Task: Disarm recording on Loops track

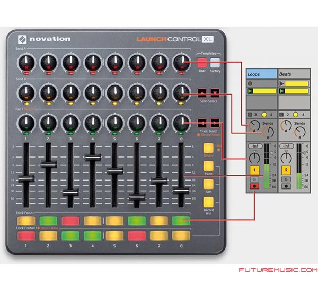Action: point(254,186)
